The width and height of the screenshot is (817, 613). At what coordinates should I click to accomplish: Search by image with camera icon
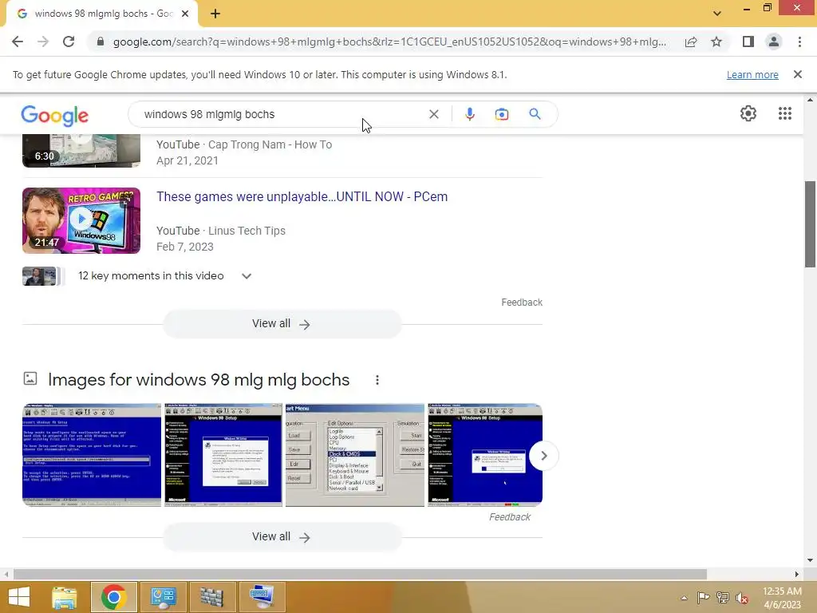coord(501,114)
